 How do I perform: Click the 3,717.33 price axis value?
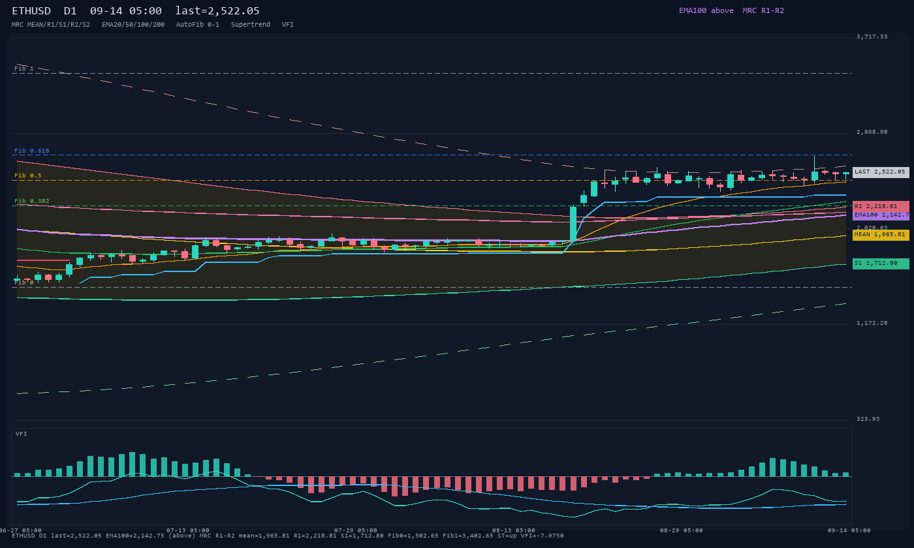click(x=872, y=37)
